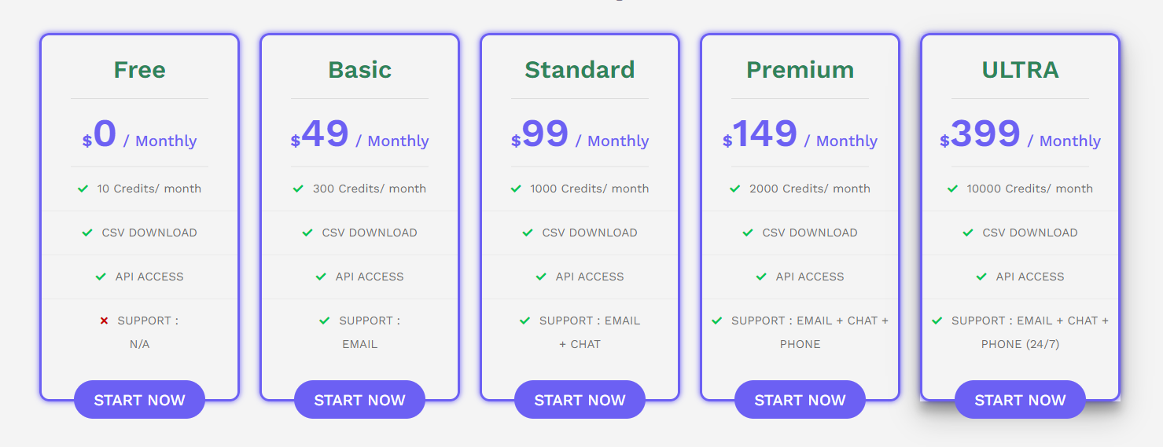Click Premium plan's Support Email Chat Phone text

810,332
